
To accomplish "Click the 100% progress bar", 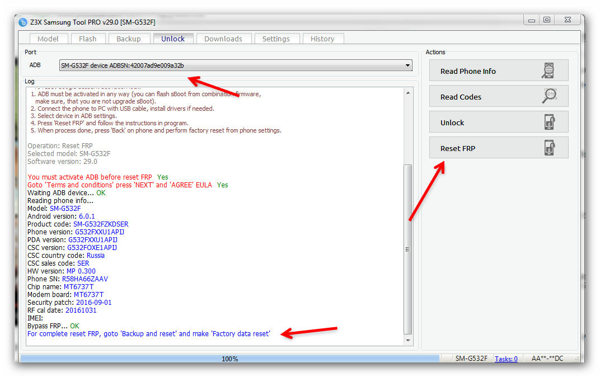I will (230, 359).
